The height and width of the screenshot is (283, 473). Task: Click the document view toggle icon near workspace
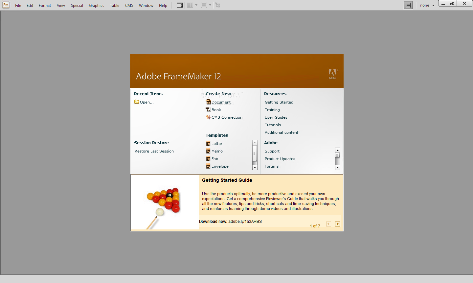[x=408, y=5]
